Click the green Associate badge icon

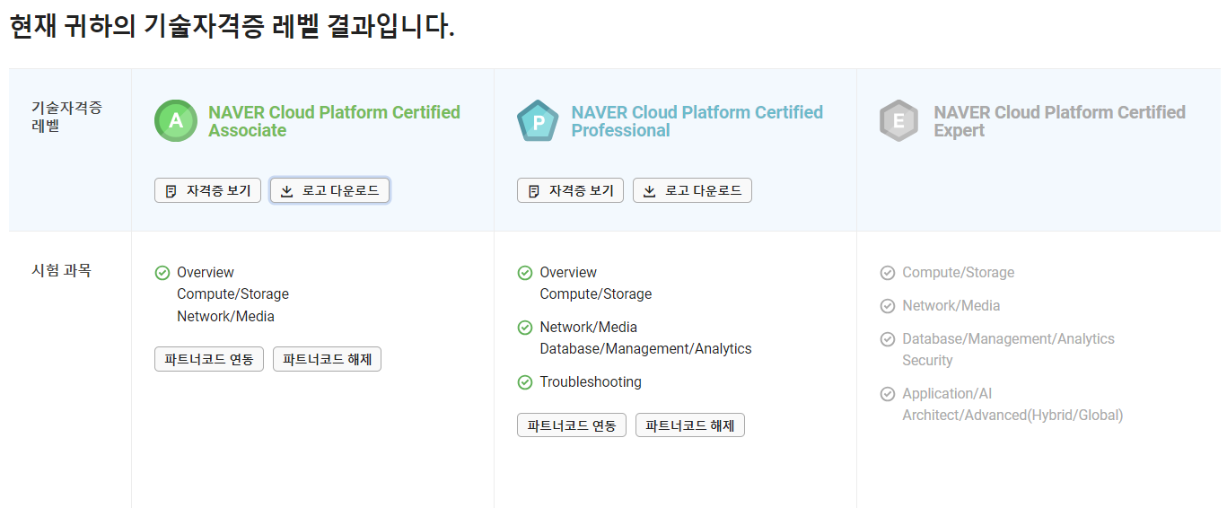(x=176, y=121)
